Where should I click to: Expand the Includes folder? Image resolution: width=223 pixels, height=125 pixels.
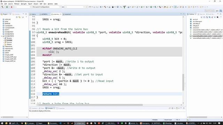[x=3, y=40]
